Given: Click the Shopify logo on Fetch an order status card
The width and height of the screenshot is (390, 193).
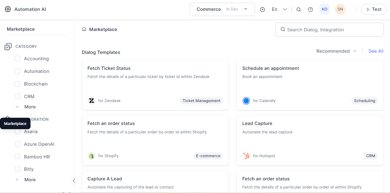Looking at the screenshot, I should point(91,156).
